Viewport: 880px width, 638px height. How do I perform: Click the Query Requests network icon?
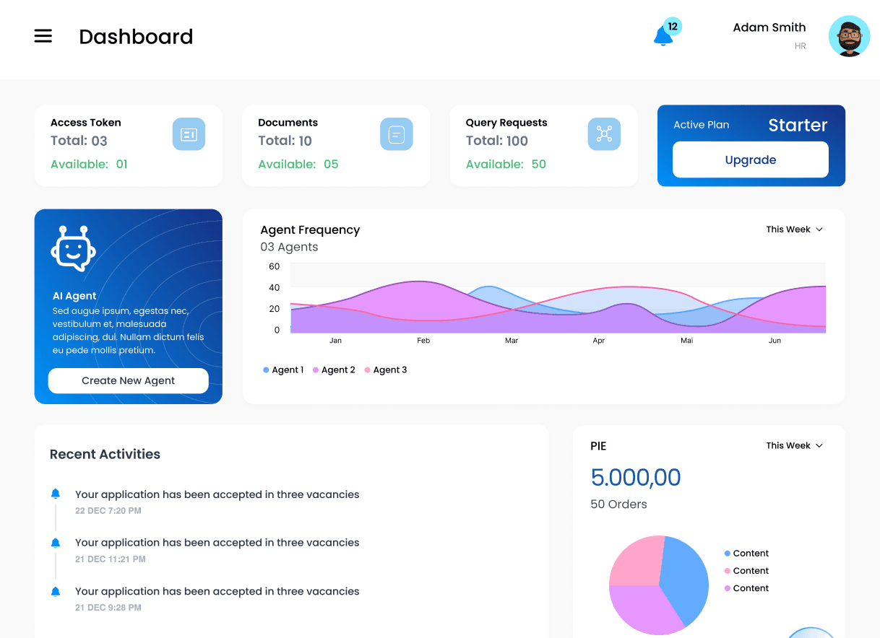(604, 134)
